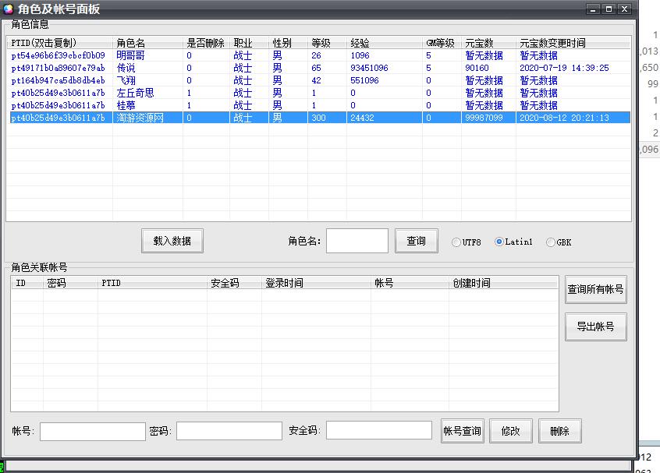The width and height of the screenshot is (660, 473).
Task: Click into the 帐号 text field
Action: click(92, 431)
